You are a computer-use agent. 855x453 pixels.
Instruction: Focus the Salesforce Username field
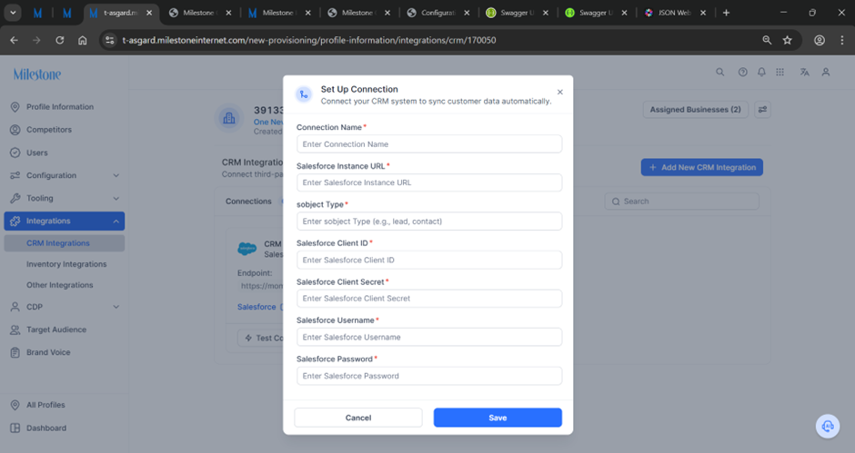coord(429,337)
